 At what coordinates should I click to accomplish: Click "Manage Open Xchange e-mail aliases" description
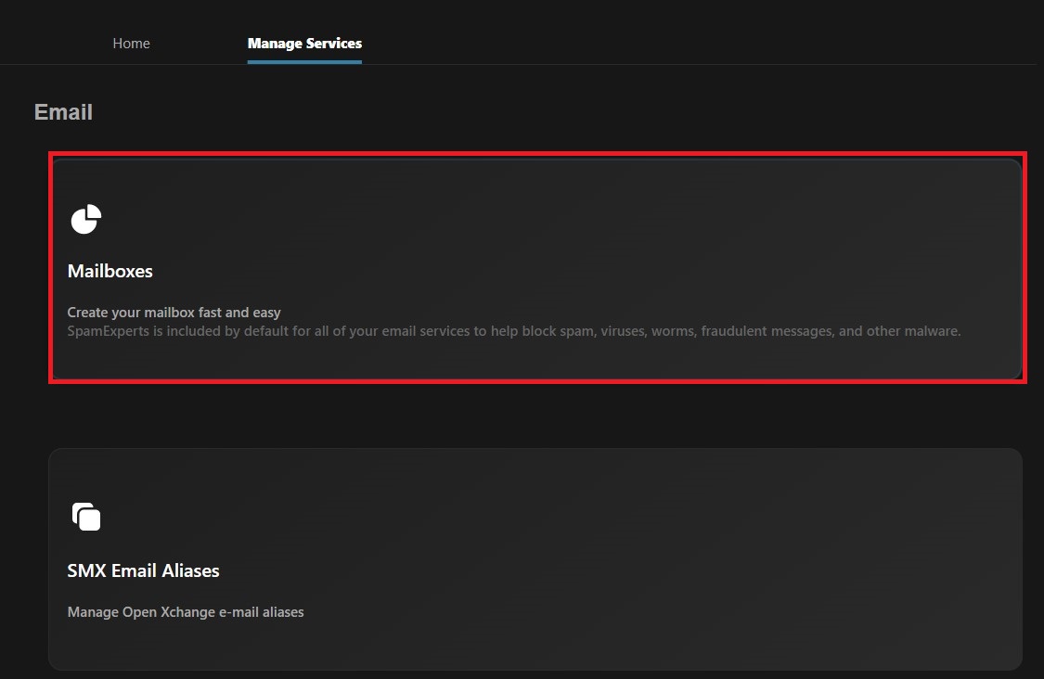coord(186,612)
